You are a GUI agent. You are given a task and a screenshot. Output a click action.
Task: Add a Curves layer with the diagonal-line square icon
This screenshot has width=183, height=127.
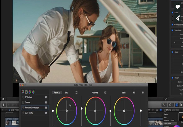point(26,92)
